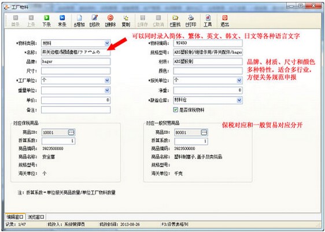This screenshot has height=232, width=325.
Task: Select the 编辑窗口 tab
Action: [15, 217]
